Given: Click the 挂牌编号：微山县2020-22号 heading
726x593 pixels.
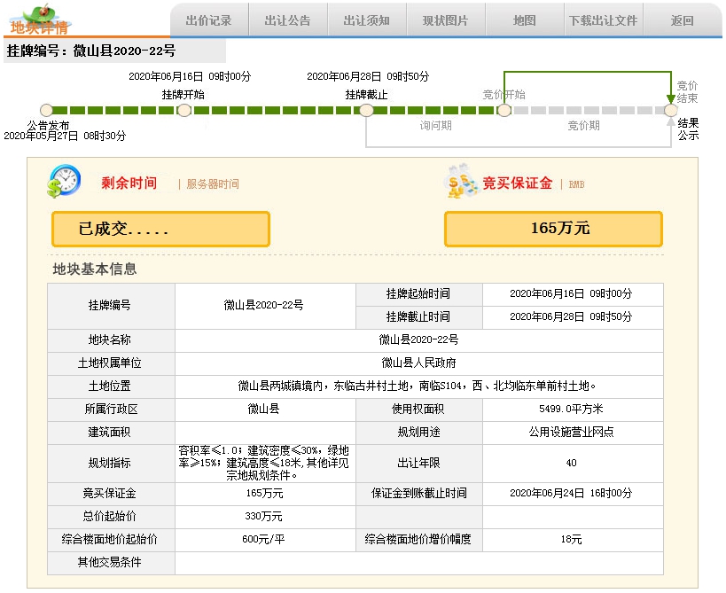Looking at the screenshot, I should [x=91, y=51].
